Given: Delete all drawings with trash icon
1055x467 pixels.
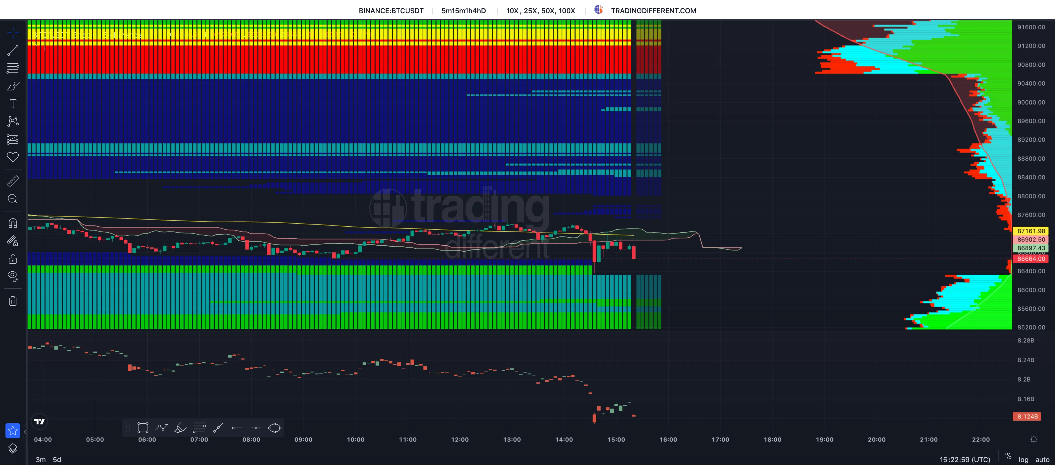Looking at the screenshot, I should 13,301.
